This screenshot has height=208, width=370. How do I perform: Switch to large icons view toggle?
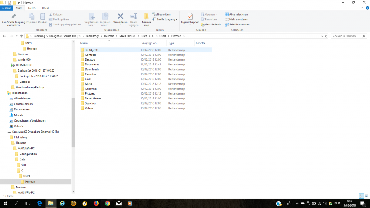366,196
